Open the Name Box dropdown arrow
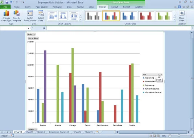 29,28
